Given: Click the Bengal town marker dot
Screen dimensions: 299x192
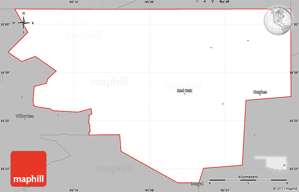Looking at the screenshot, I should (198, 187).
